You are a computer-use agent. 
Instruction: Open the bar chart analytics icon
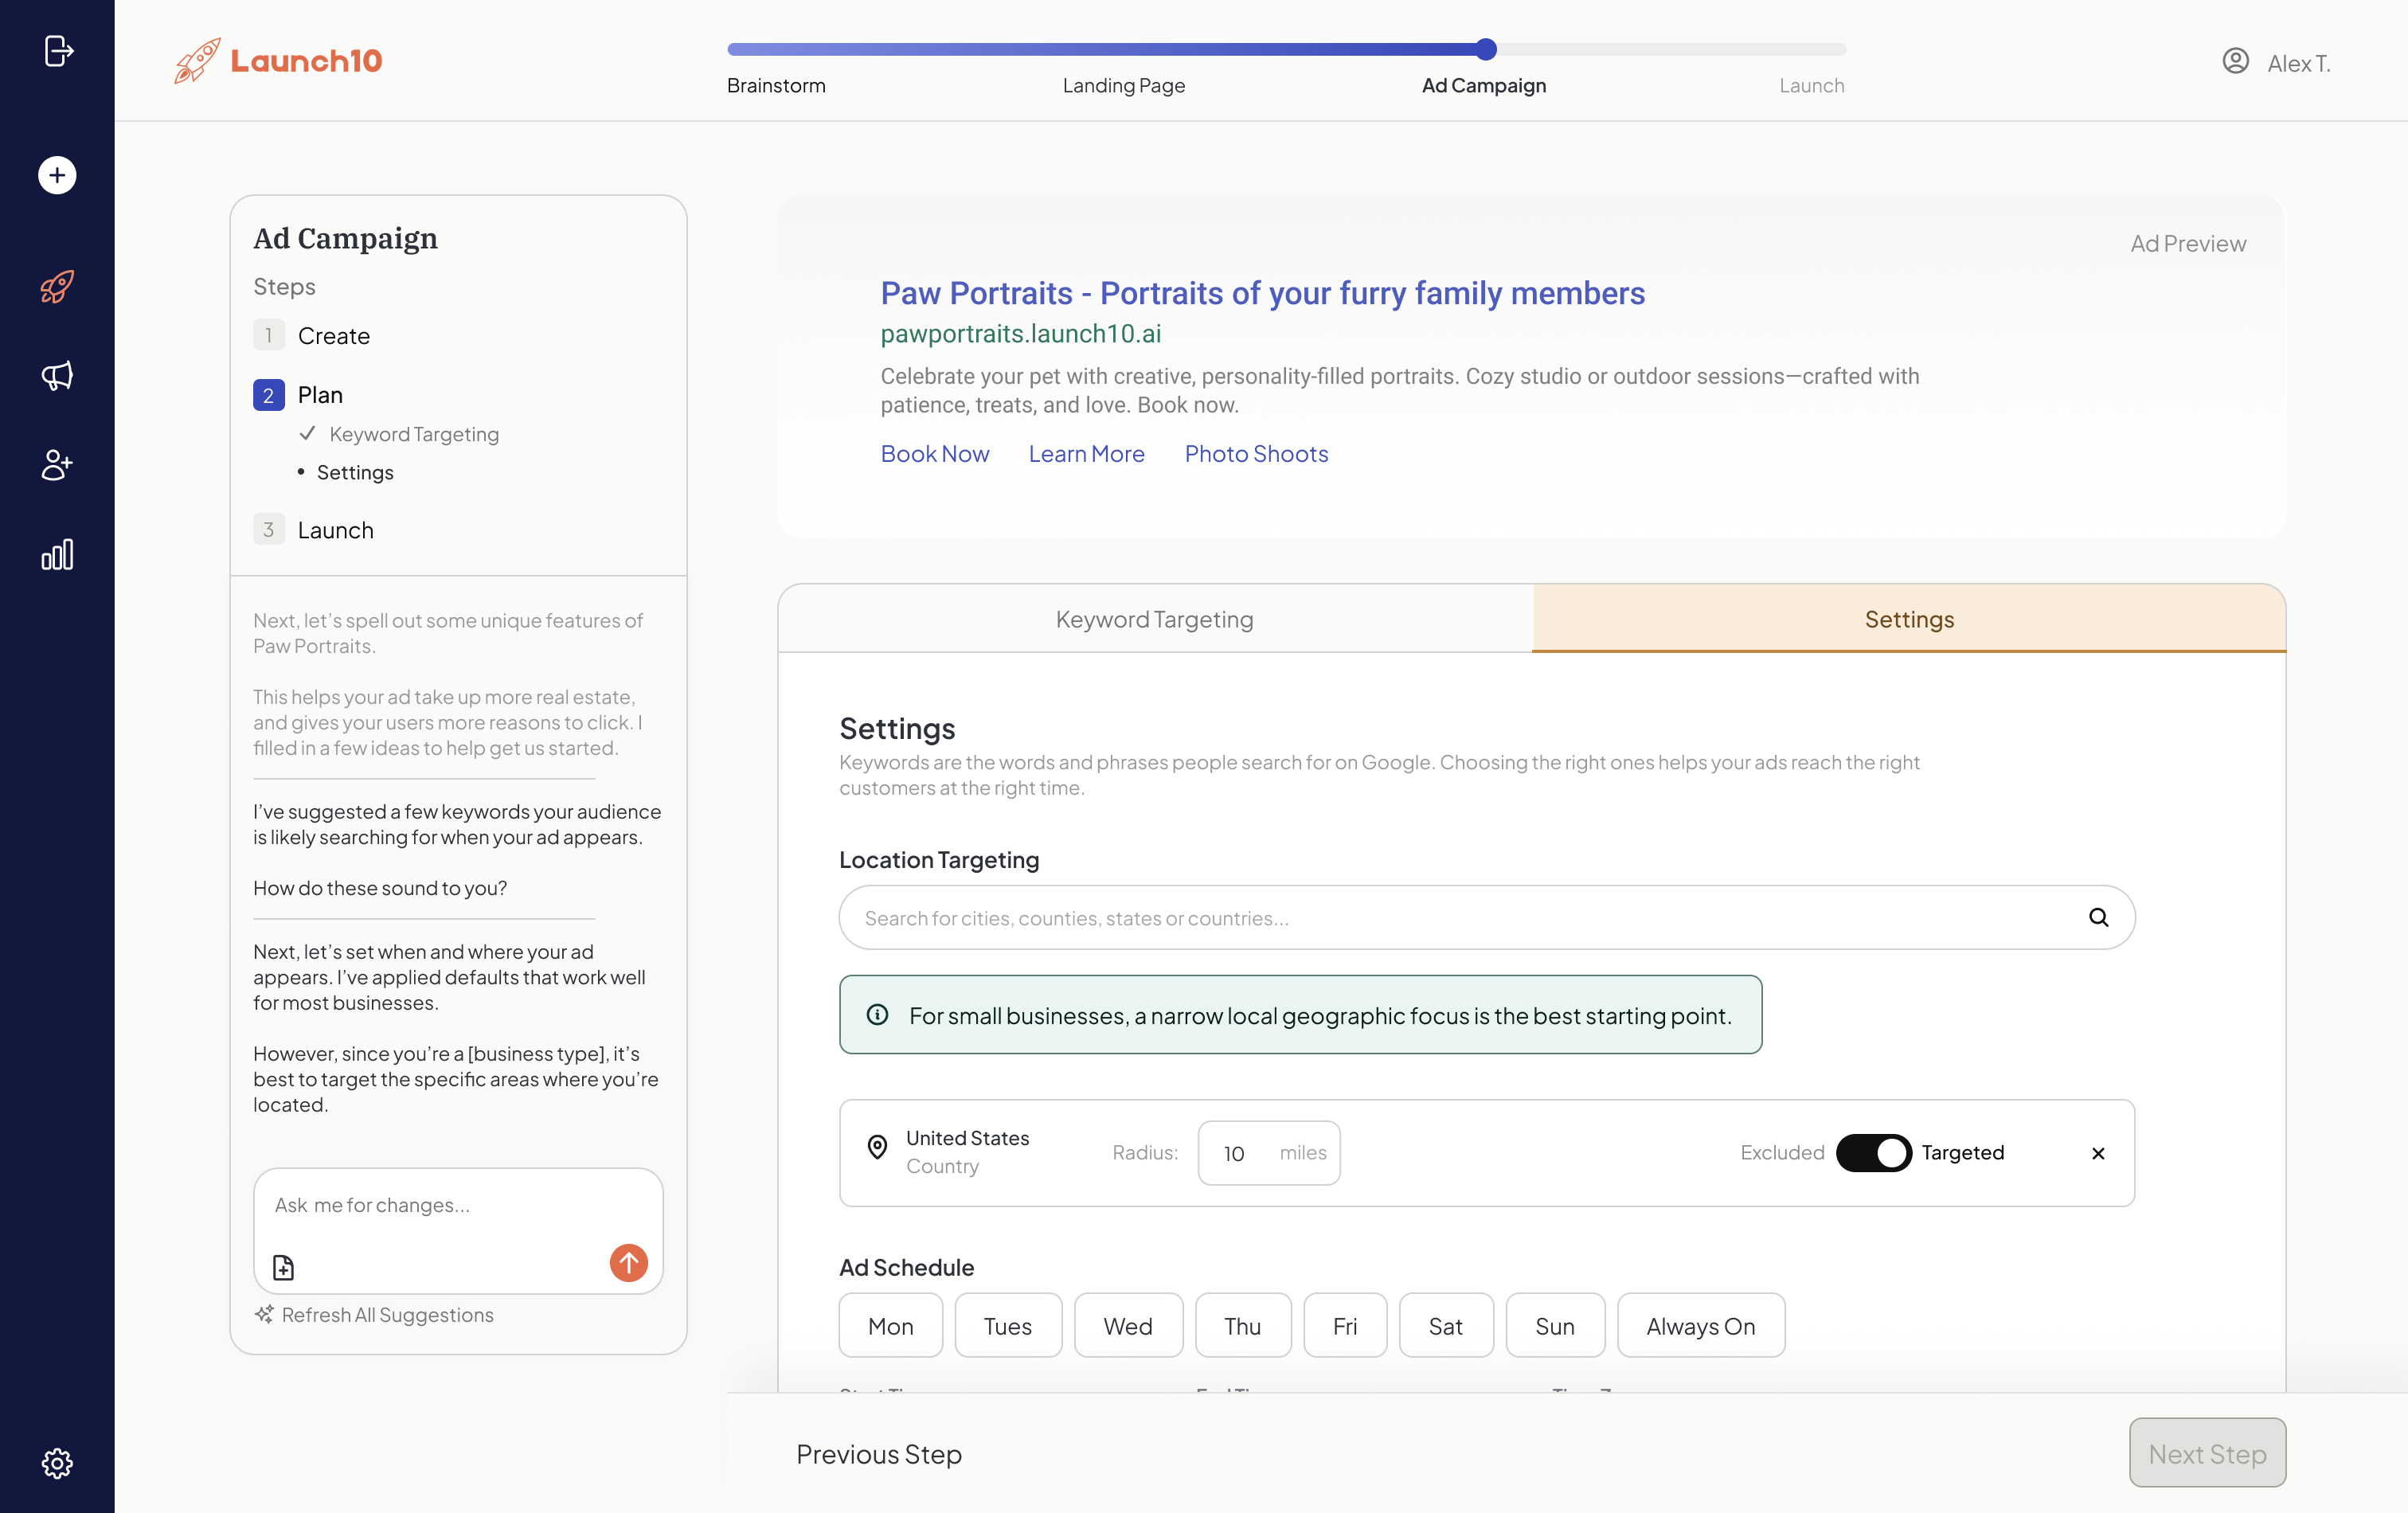pyautogui.click(x=57, y=555)
